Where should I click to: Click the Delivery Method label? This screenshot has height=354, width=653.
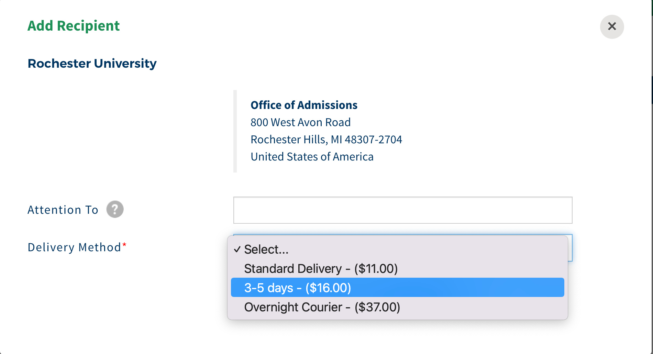point(74,247)
